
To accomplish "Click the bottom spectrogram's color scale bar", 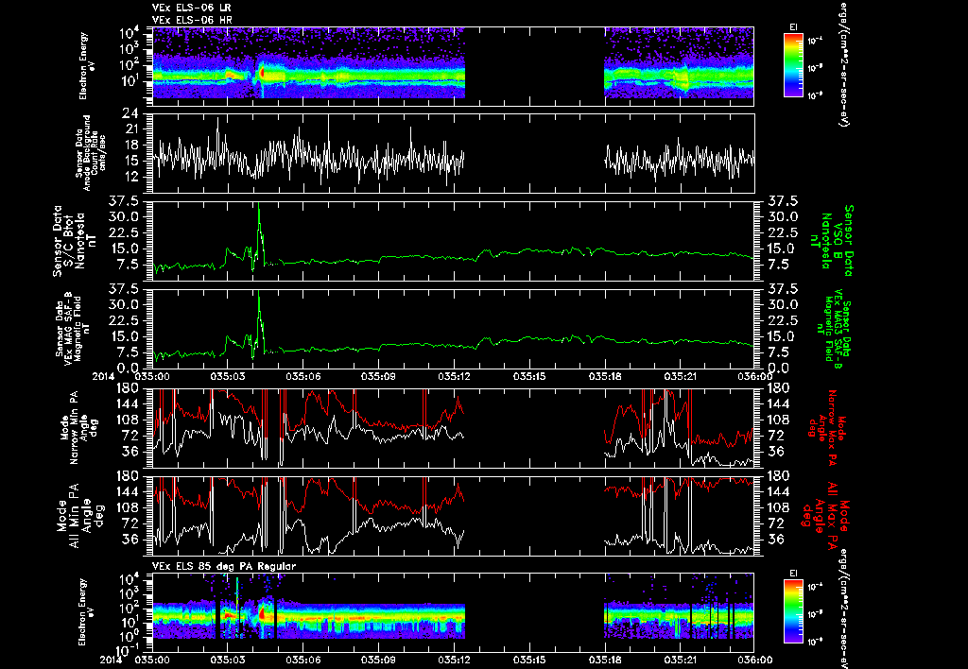I will tap(793, 611).
